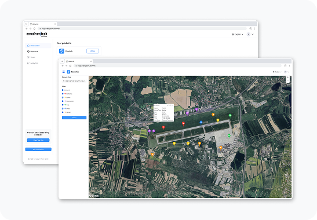The height and width of the screenshot is (220, 317).
Task: Open the front browser's three-dot menu
Action: coord(289,65)
